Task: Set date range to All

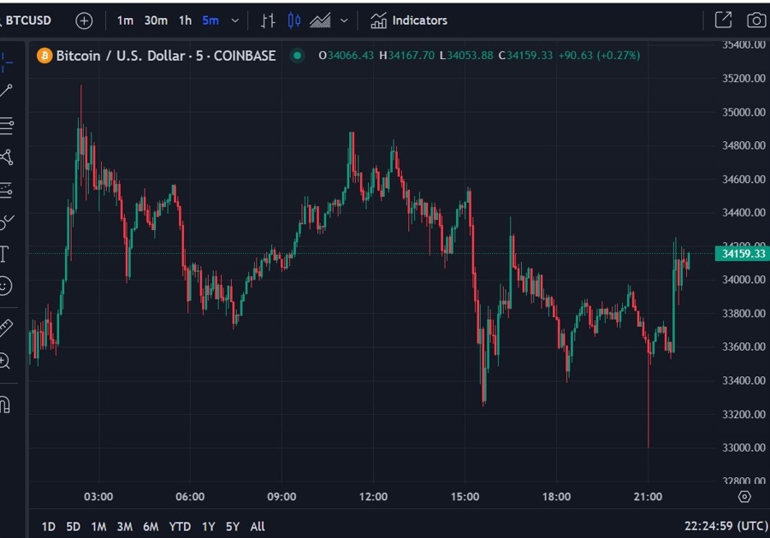Action: [258, 527]
